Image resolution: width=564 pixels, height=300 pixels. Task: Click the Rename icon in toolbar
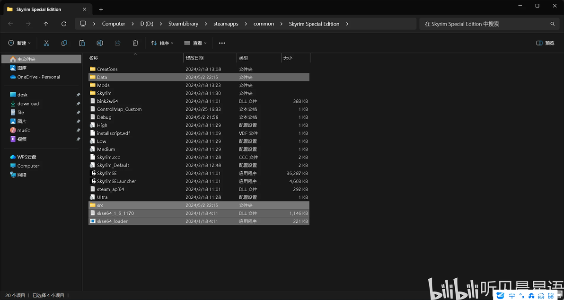(x=100, y=43)
